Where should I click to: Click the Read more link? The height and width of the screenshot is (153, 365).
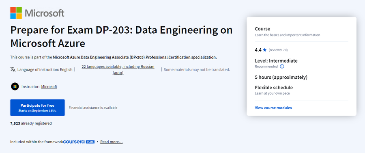112,142
